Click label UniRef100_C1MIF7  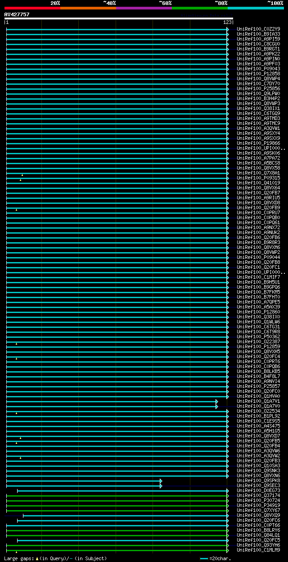[x=258, y=277]
